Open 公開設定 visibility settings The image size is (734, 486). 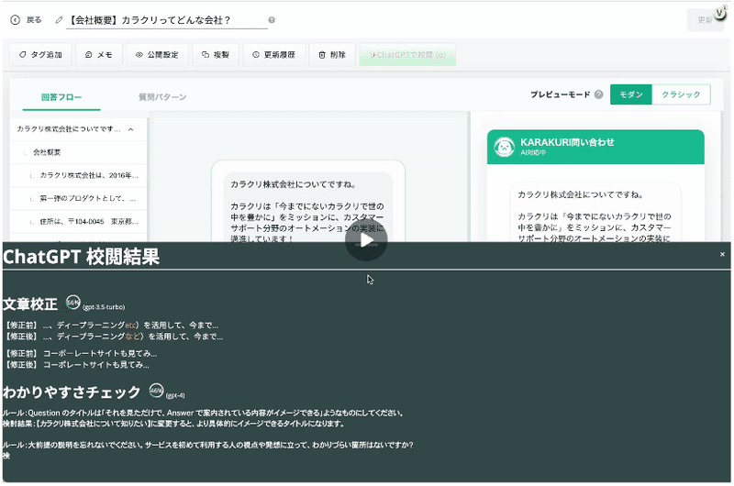tap(157, 55)
